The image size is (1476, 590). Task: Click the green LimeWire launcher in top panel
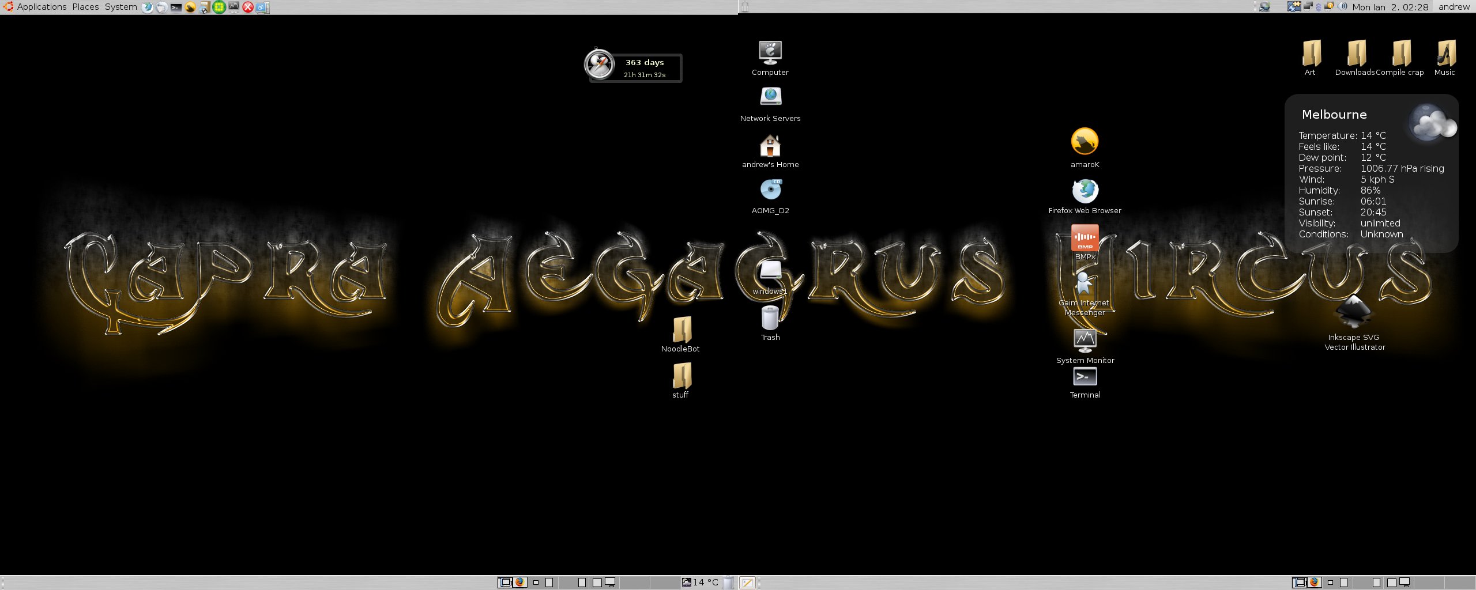pos(219,7)
